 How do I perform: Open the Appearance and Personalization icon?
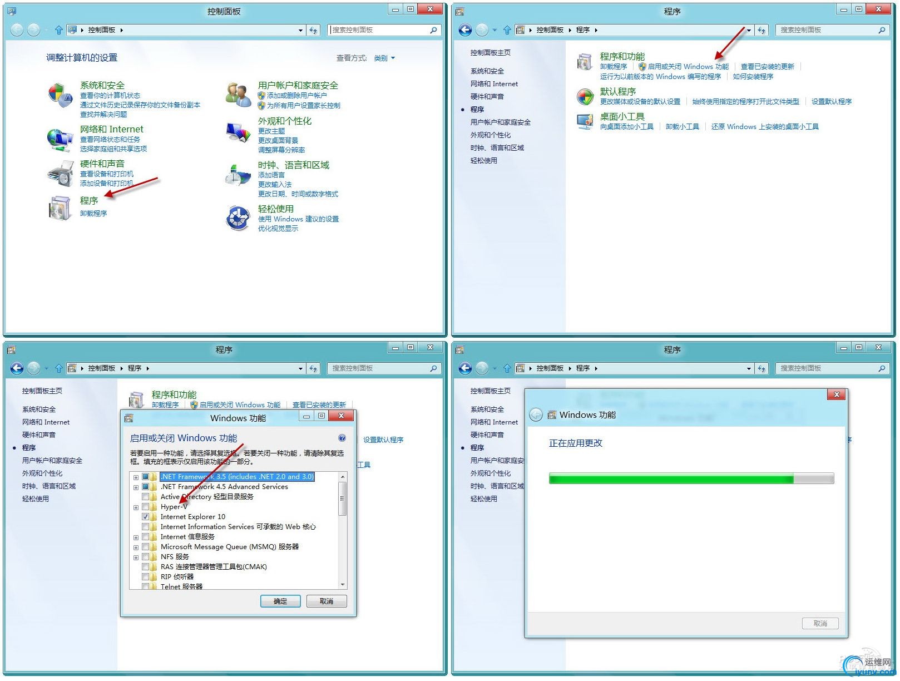[239, 132]
